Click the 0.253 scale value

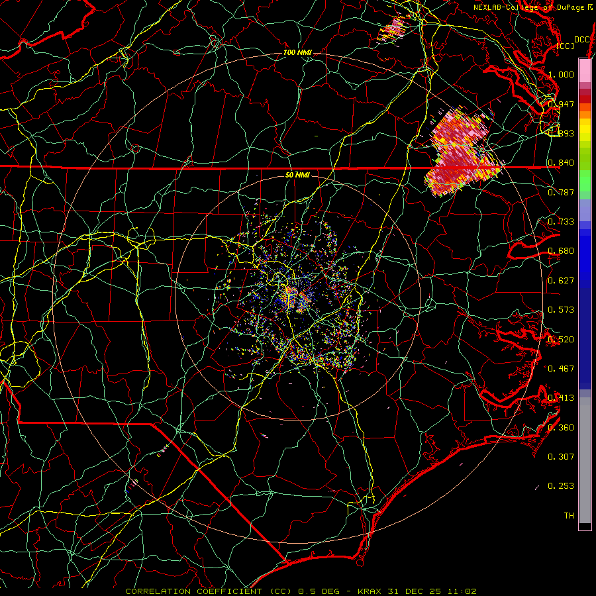561,486
